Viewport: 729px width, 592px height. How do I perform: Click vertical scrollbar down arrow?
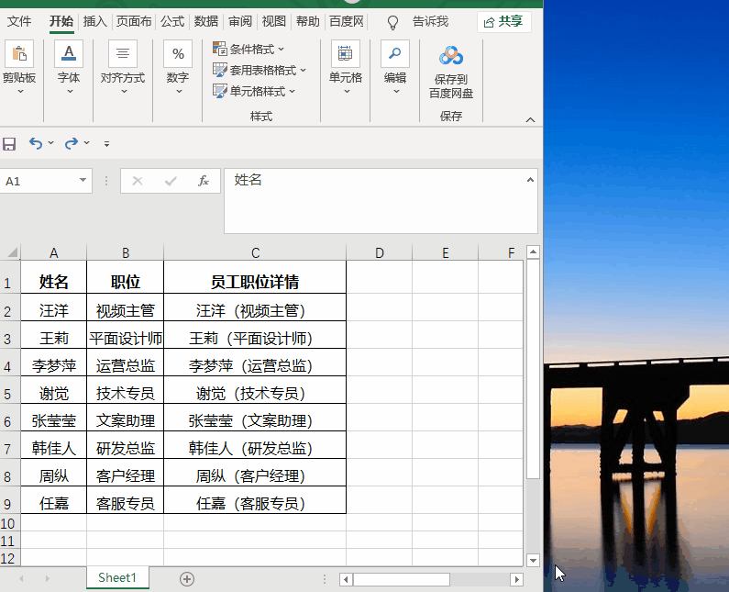point(533,561)
